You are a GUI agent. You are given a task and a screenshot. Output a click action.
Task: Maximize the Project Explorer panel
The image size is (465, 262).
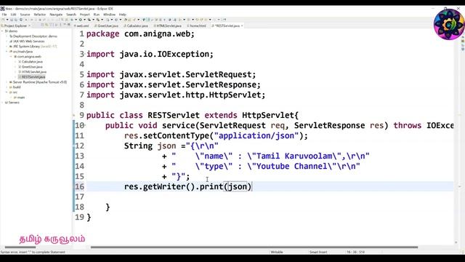(x=68, y=25)
